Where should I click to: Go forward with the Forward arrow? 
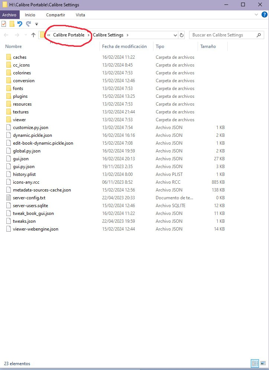coord(17,35)
